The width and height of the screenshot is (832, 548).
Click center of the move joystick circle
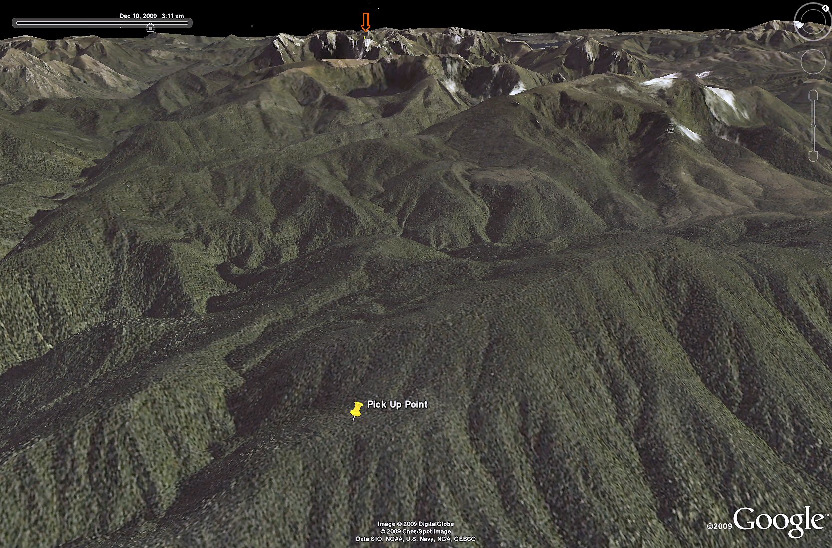click(813, 61)
